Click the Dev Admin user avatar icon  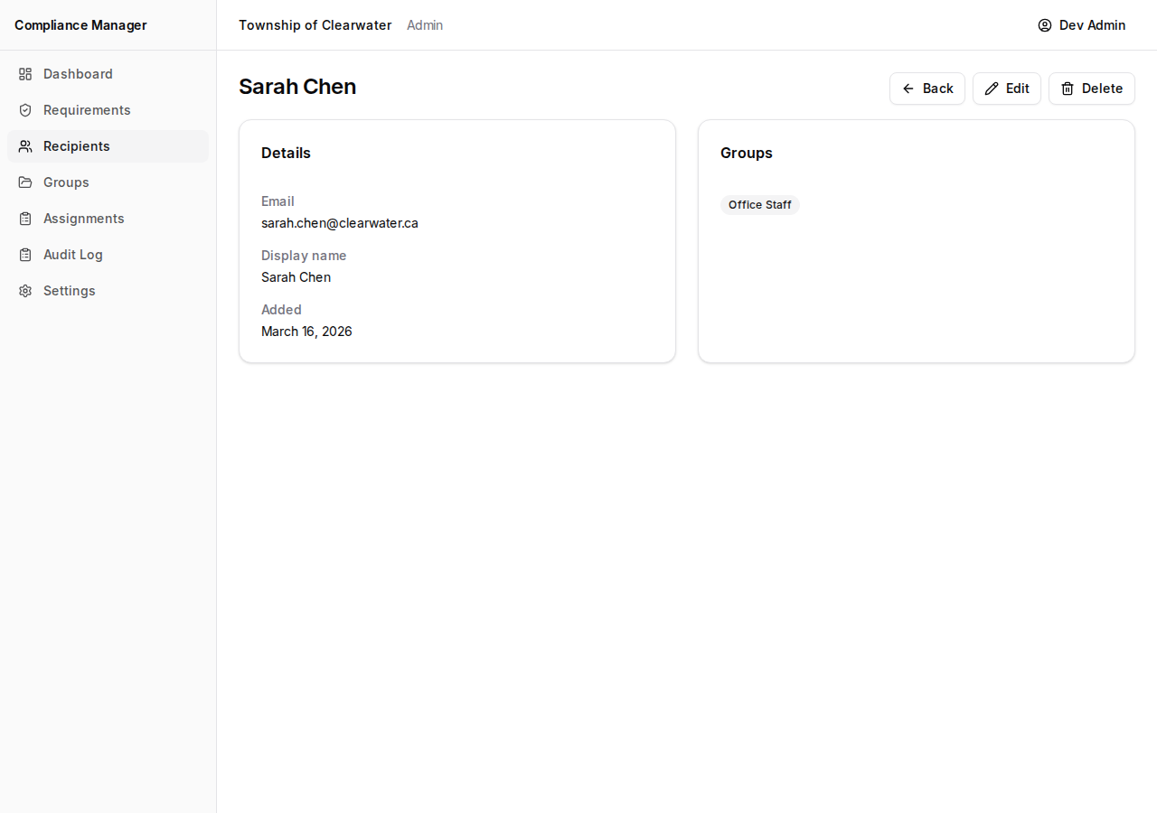tap(1045, 25)
